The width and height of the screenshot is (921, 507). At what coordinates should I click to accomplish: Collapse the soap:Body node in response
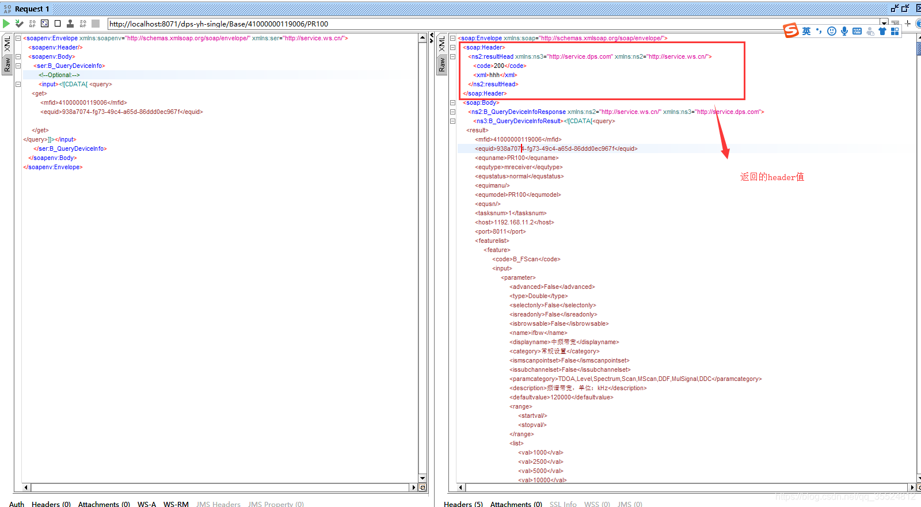coord(452,102)
